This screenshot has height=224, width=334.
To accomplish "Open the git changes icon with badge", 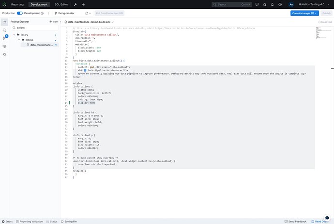I will [5, 38].
